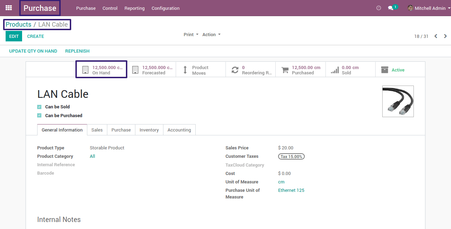The image size is (451, 229).
Task: Click Storable Product type value
Action: (107, 148)
